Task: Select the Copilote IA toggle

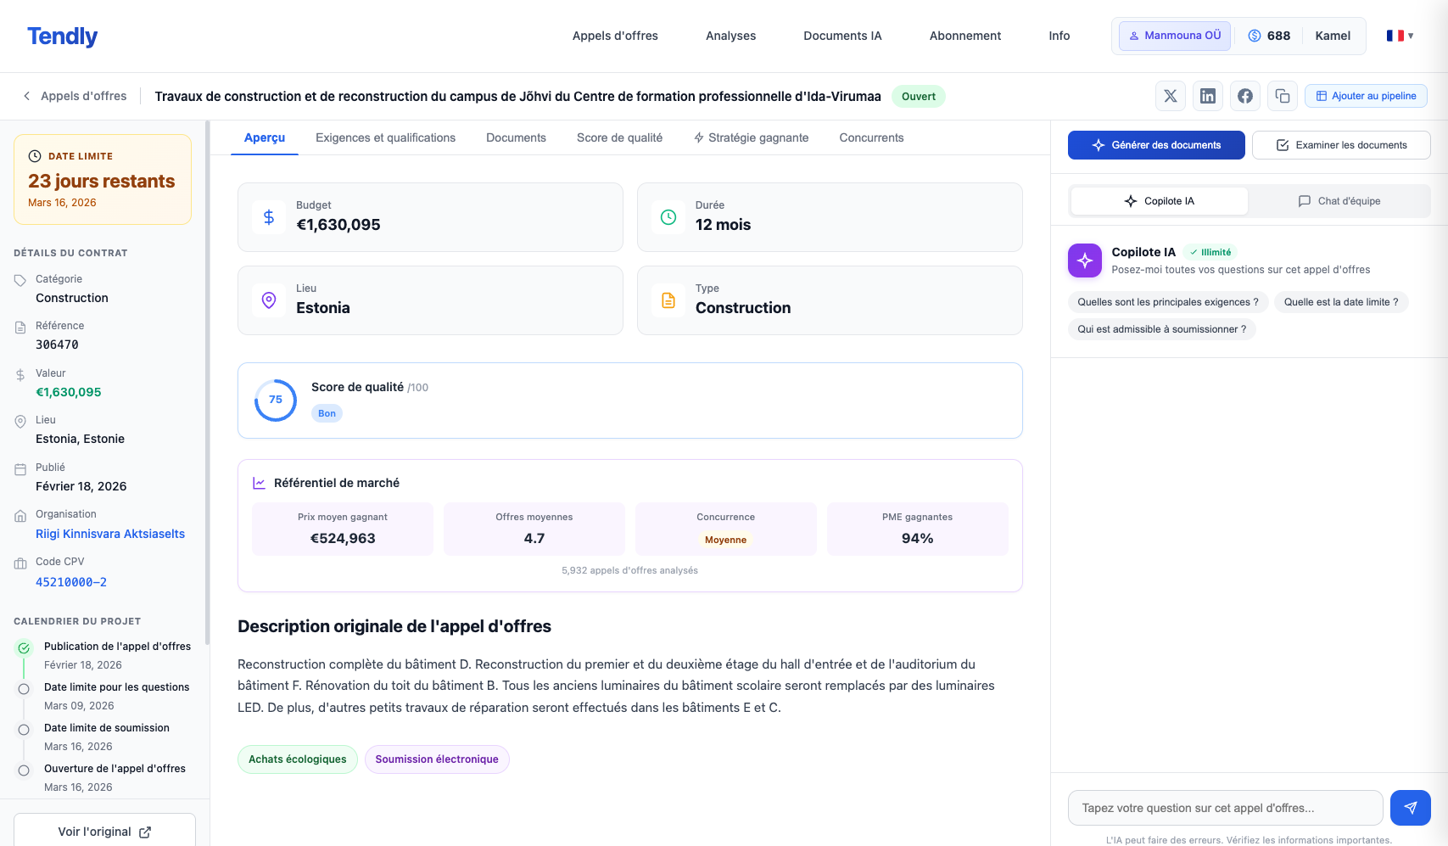Action: tap(1158, 201)
